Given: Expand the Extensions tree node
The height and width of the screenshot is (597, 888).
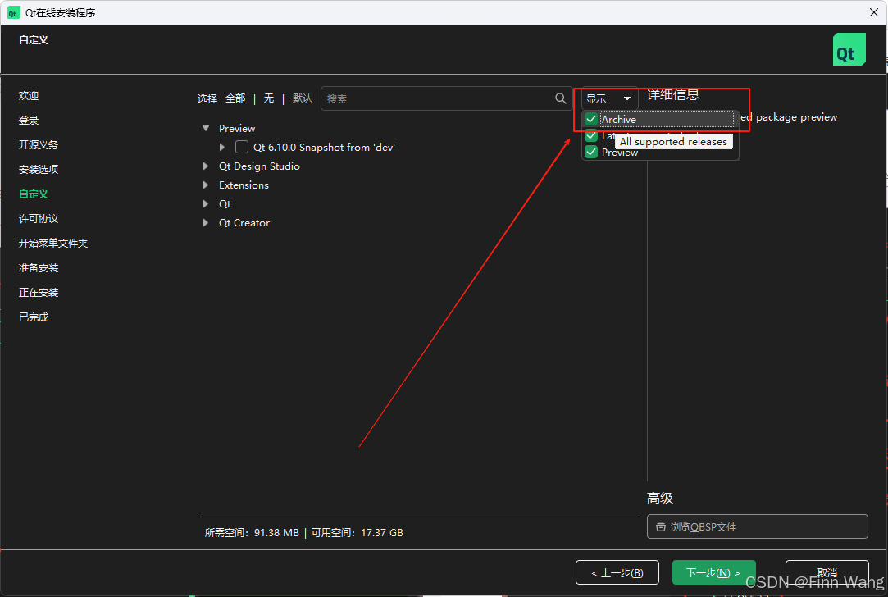Looking at the screenshot, I should pos(206,185).
